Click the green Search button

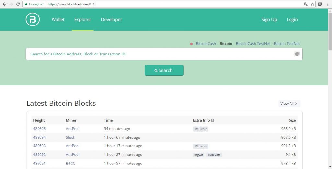point(164,70)
